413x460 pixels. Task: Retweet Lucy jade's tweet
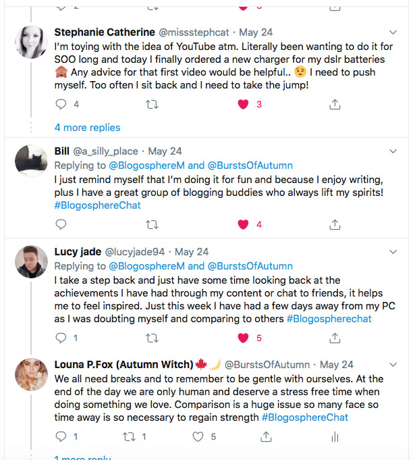tap(153, 337)
